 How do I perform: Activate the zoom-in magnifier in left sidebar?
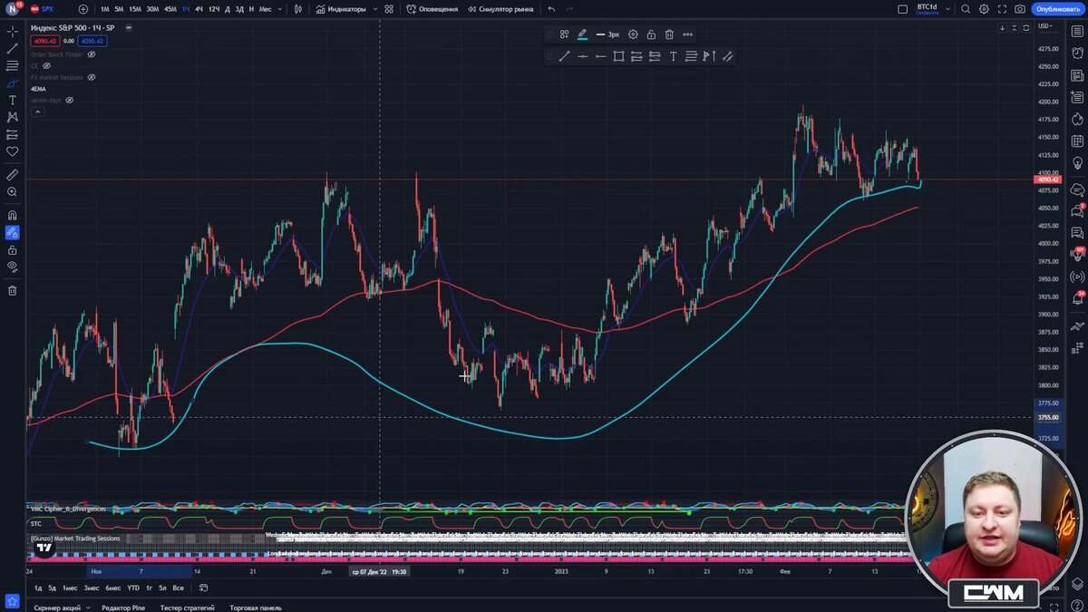pyautogui.click(x=13, y=192)
